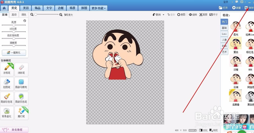
Task: Select the 艺术 effects category
Action: pos(224,52)
